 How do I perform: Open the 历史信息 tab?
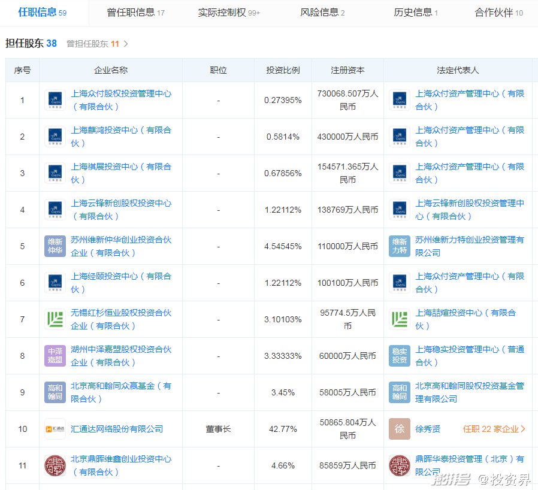coord(416,13)
